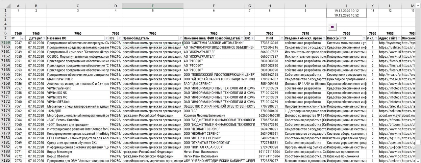The width and height of the screenshot is (421, 163).
Task: Click the count cell 7870 in row 6
Action: pyautogui.click(x=305, y=34)
